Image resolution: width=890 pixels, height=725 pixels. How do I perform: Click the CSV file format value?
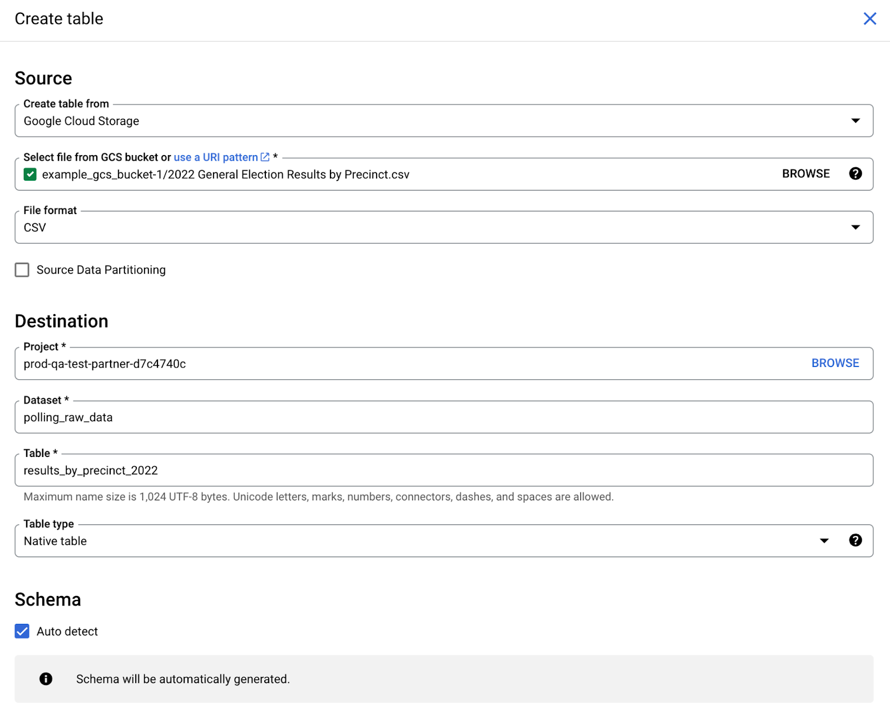(34, 227)
